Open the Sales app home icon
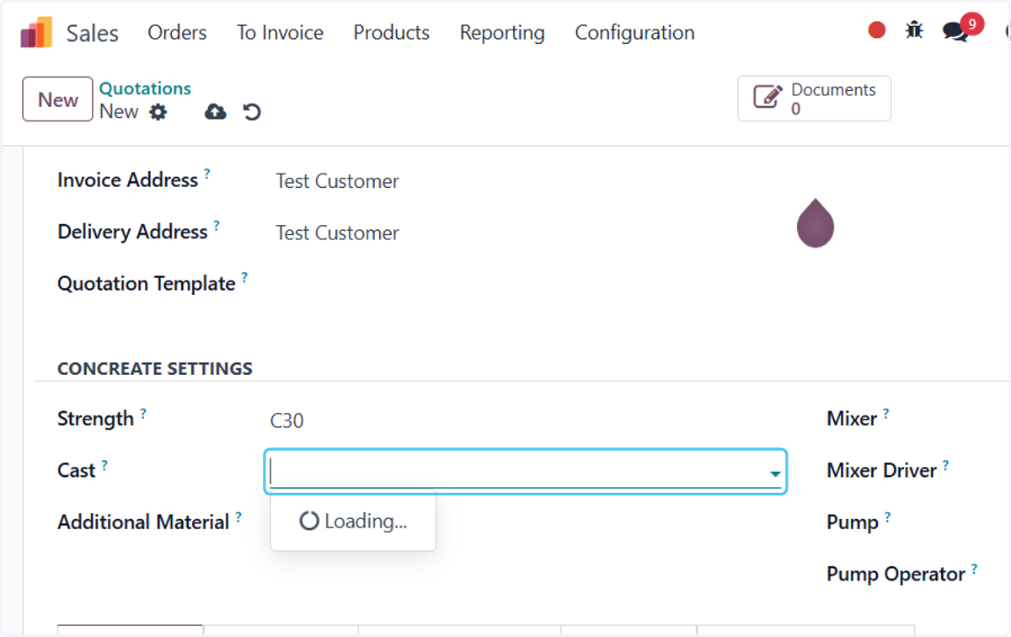The image size is (1011, 637). coord(36,33)
